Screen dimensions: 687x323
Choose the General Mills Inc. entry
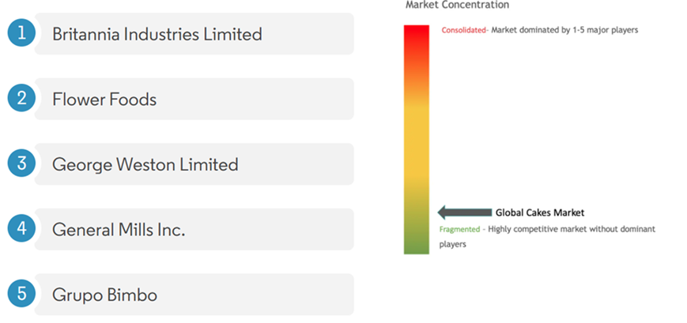point(194,229)
